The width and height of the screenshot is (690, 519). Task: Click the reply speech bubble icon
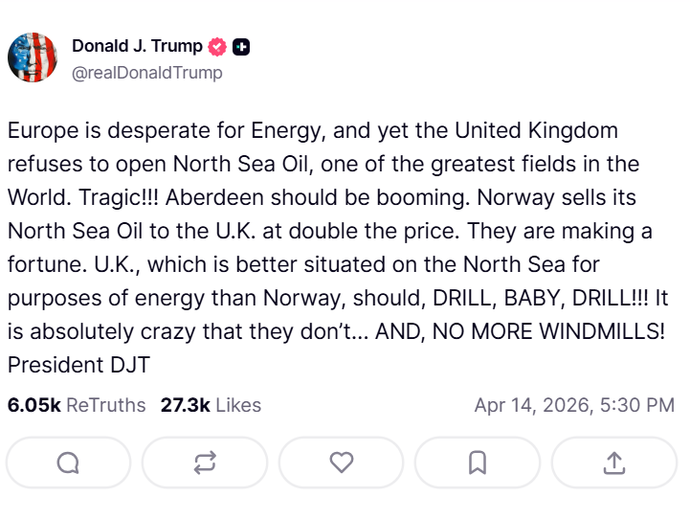68,463
